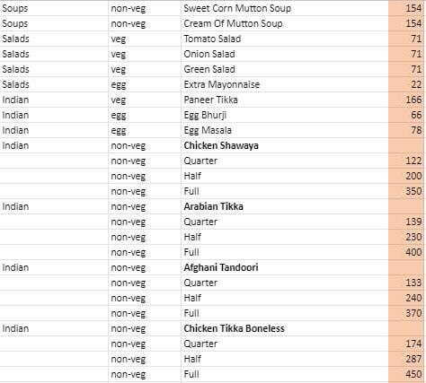The height and width of the screenshot is (383, 426).
Task: Click the Chicken Shawaya Full price 350
Action: [406, 191]
